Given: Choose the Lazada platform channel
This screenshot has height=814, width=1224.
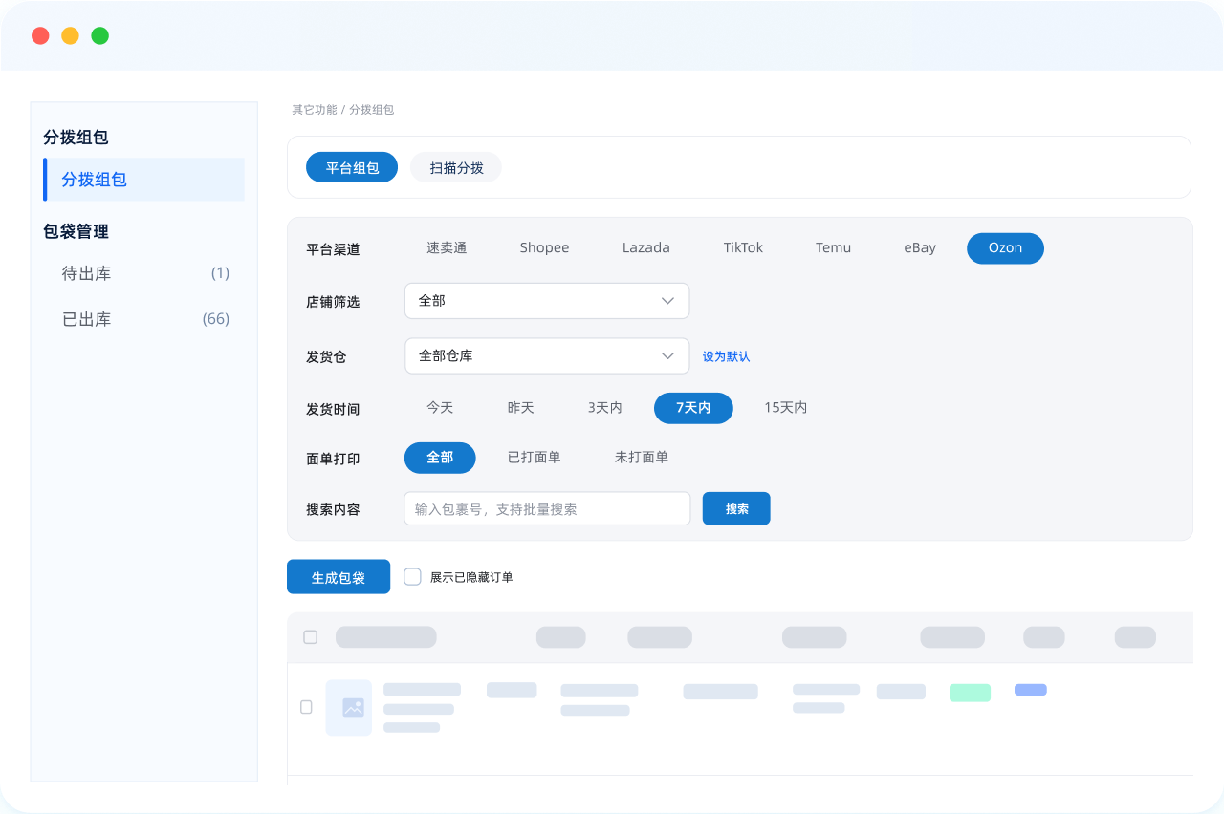Looking at the screenshot, I should pyautogui.click(x=645, y=248).
